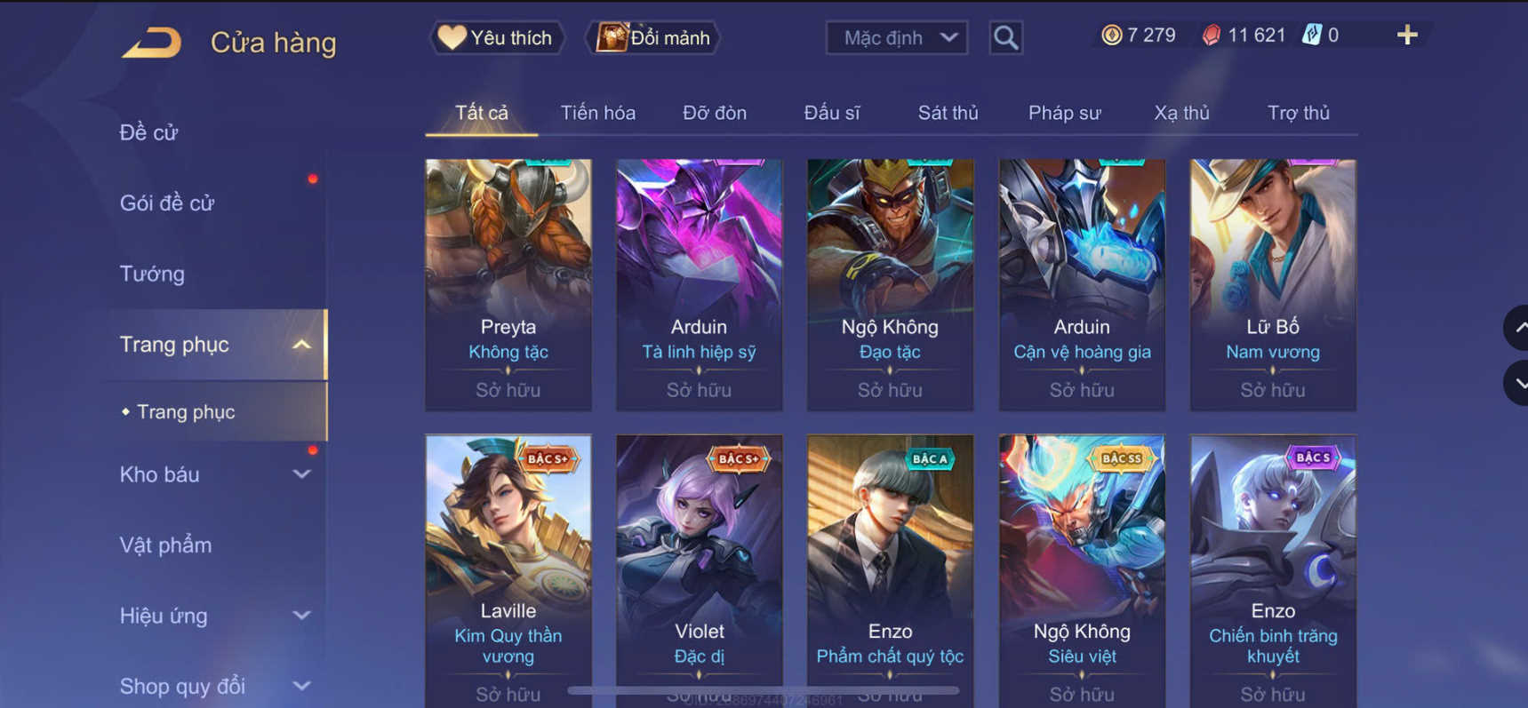
Task: Click the horizontal scrollbar at bottom
Action: tap(764, 689)
